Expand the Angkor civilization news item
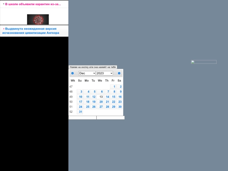The width and height of the screenshot is (228, 171). tap(4, 29)
